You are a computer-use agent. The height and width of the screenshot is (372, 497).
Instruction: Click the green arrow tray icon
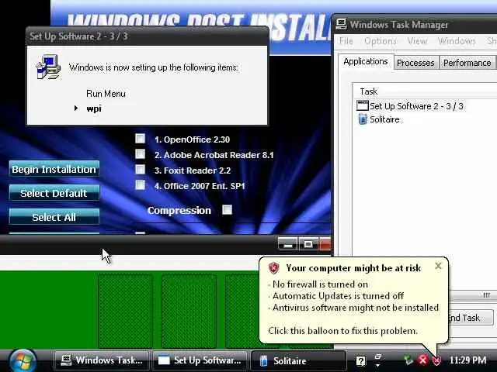click(408, 360)
